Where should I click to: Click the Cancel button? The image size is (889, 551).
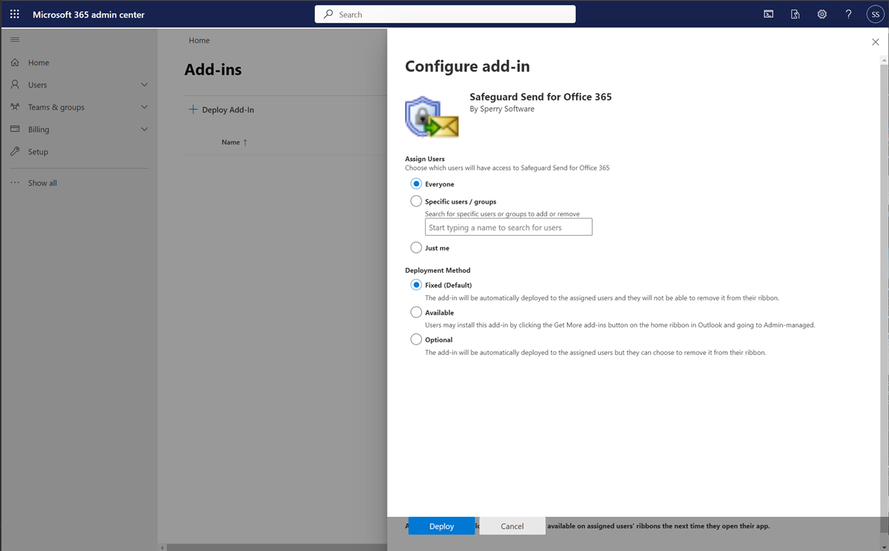pyautogui.click(x=512, y=526)
